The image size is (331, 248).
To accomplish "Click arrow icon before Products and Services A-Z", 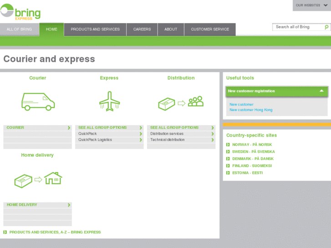I will point(5,232).
